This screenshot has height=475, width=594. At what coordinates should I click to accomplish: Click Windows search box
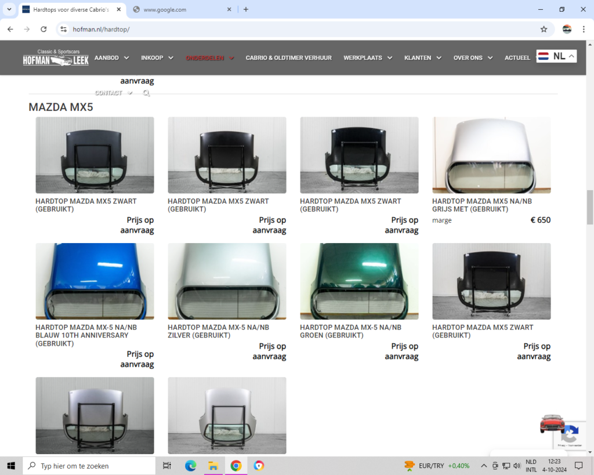(x=89, y=466)
